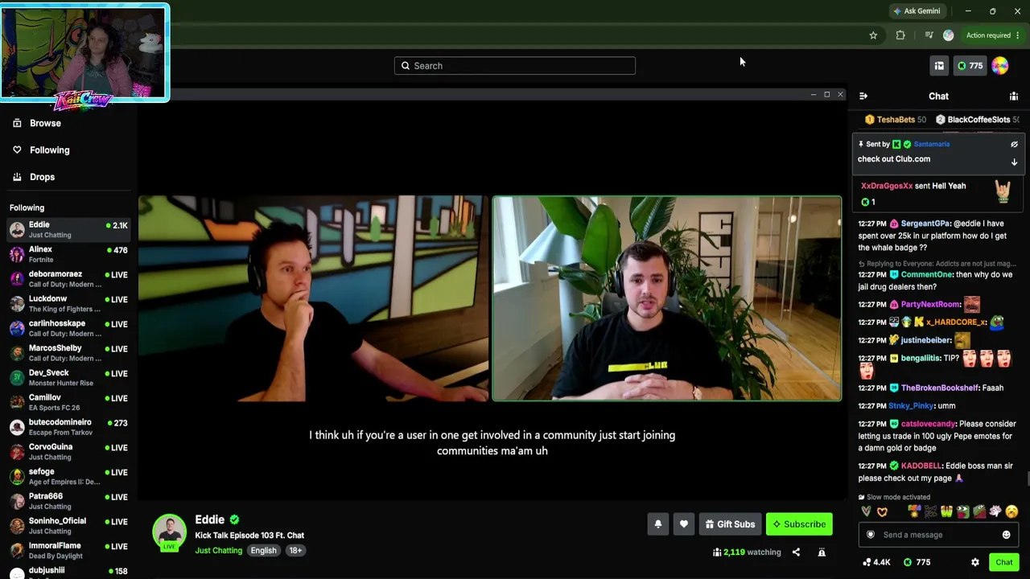Select CorvoGuina in the Following list
The width and height of the screenshot is (1030, 579).
tap(68, 452)
